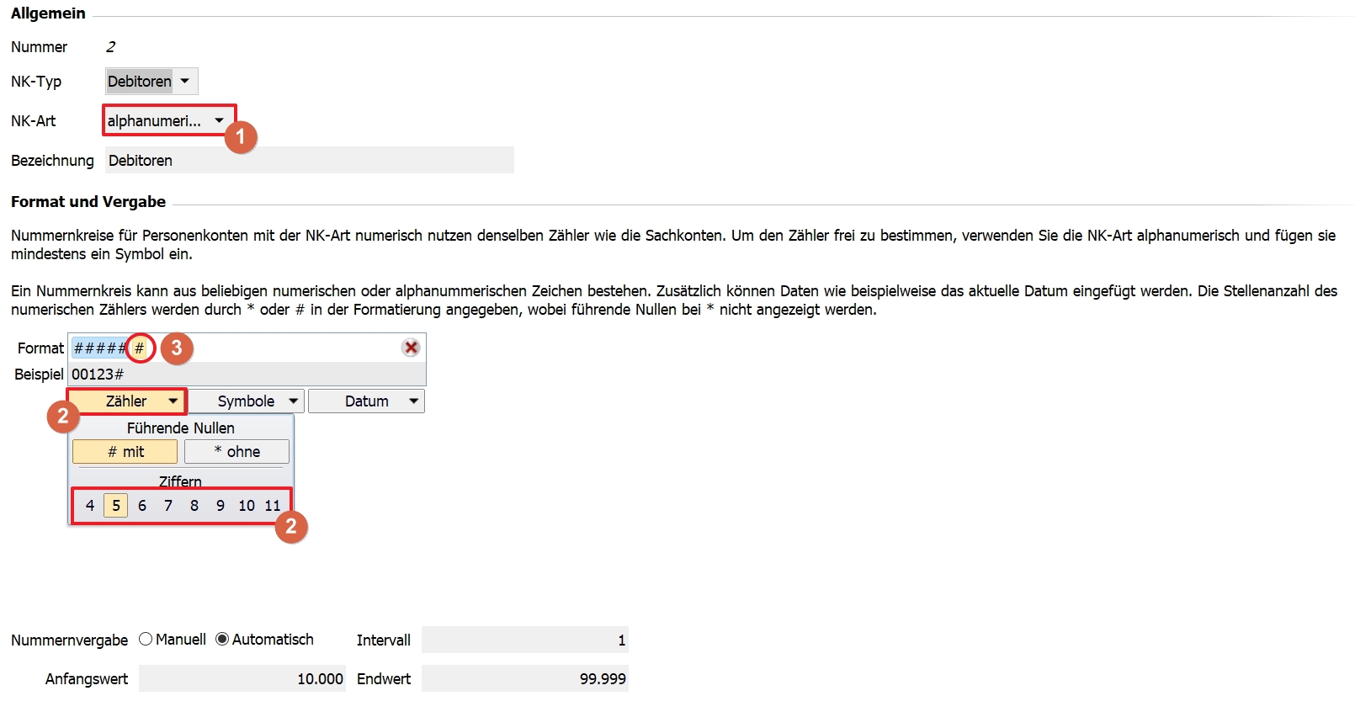Screen dimensions: 1355x712
Task: Set digit count to 5
Action: 116,506
